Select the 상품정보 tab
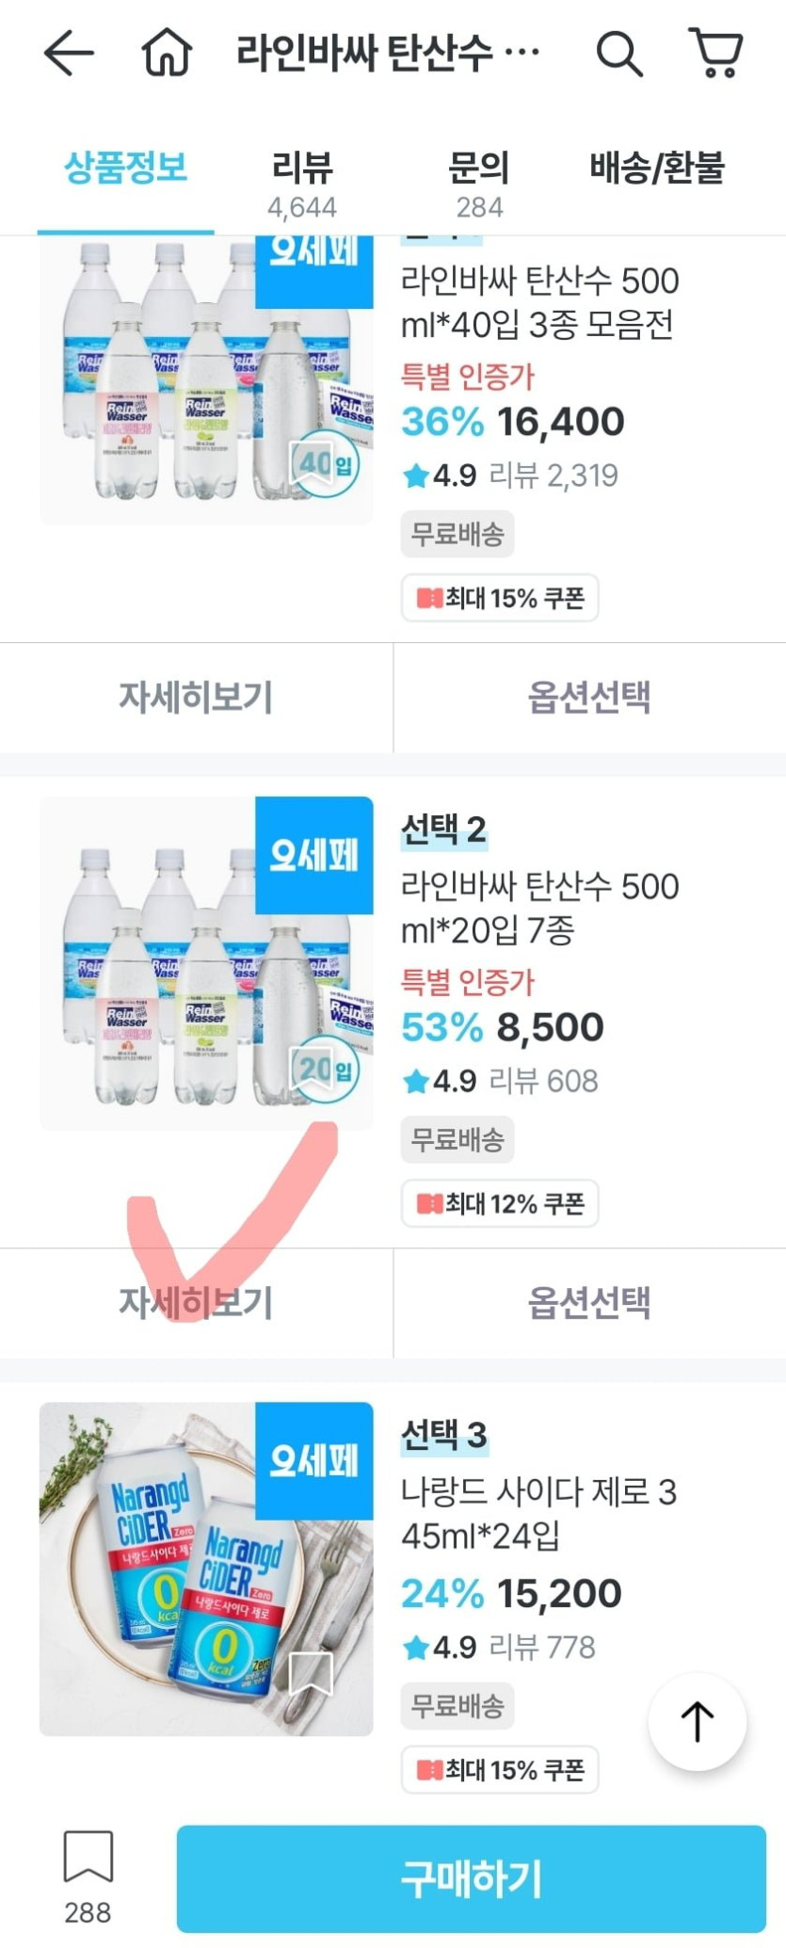786x1948 pixels. click(125, 169)
